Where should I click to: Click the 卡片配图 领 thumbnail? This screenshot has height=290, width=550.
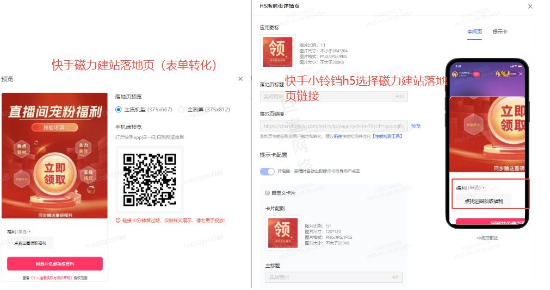click(283, 232)
